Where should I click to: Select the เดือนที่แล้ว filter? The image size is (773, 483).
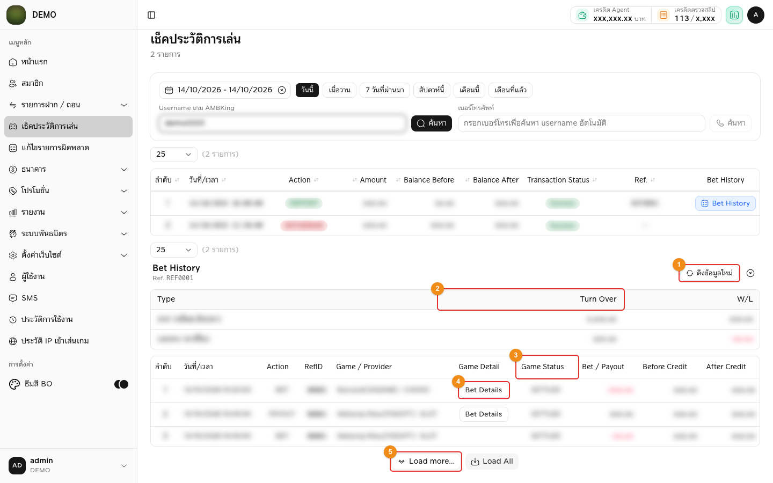click(511, 90)
